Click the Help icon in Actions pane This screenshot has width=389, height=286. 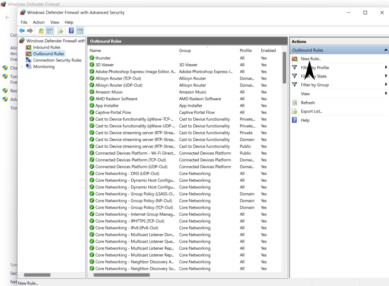tap(294, 120)
